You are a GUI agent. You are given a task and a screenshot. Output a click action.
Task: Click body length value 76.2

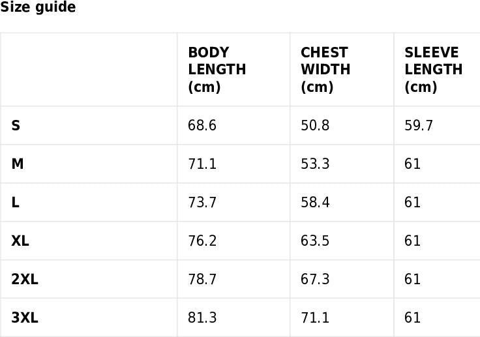tap(202, 241)
